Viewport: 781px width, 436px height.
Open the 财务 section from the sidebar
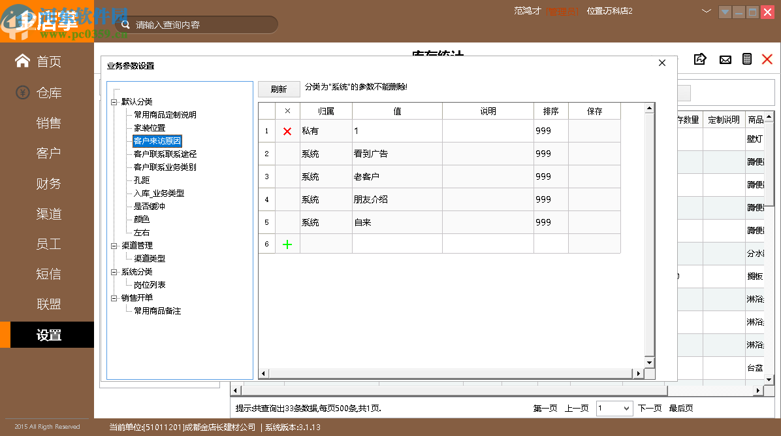[x=48, y=183]
